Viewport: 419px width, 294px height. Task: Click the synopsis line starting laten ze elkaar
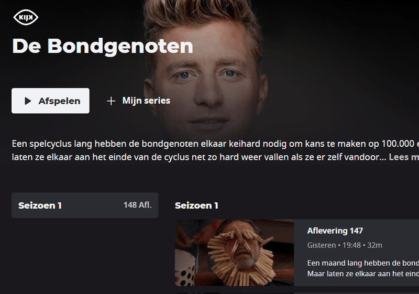click(199, 157)
